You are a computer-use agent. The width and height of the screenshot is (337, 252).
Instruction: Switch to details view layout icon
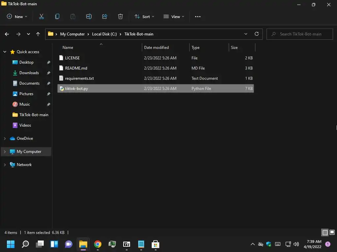click(x=325, y=233)
